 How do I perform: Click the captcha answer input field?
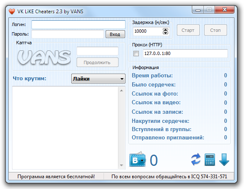coord(97,51)
